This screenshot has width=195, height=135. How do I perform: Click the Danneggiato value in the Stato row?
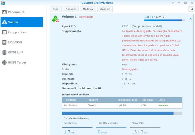pyautogui.click(x=129, y=69)
